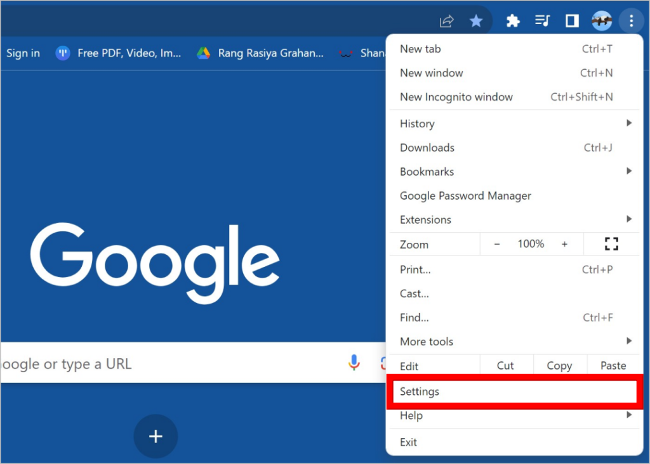Open the media control icon
The image size is (650, 464).
(542, 20)
